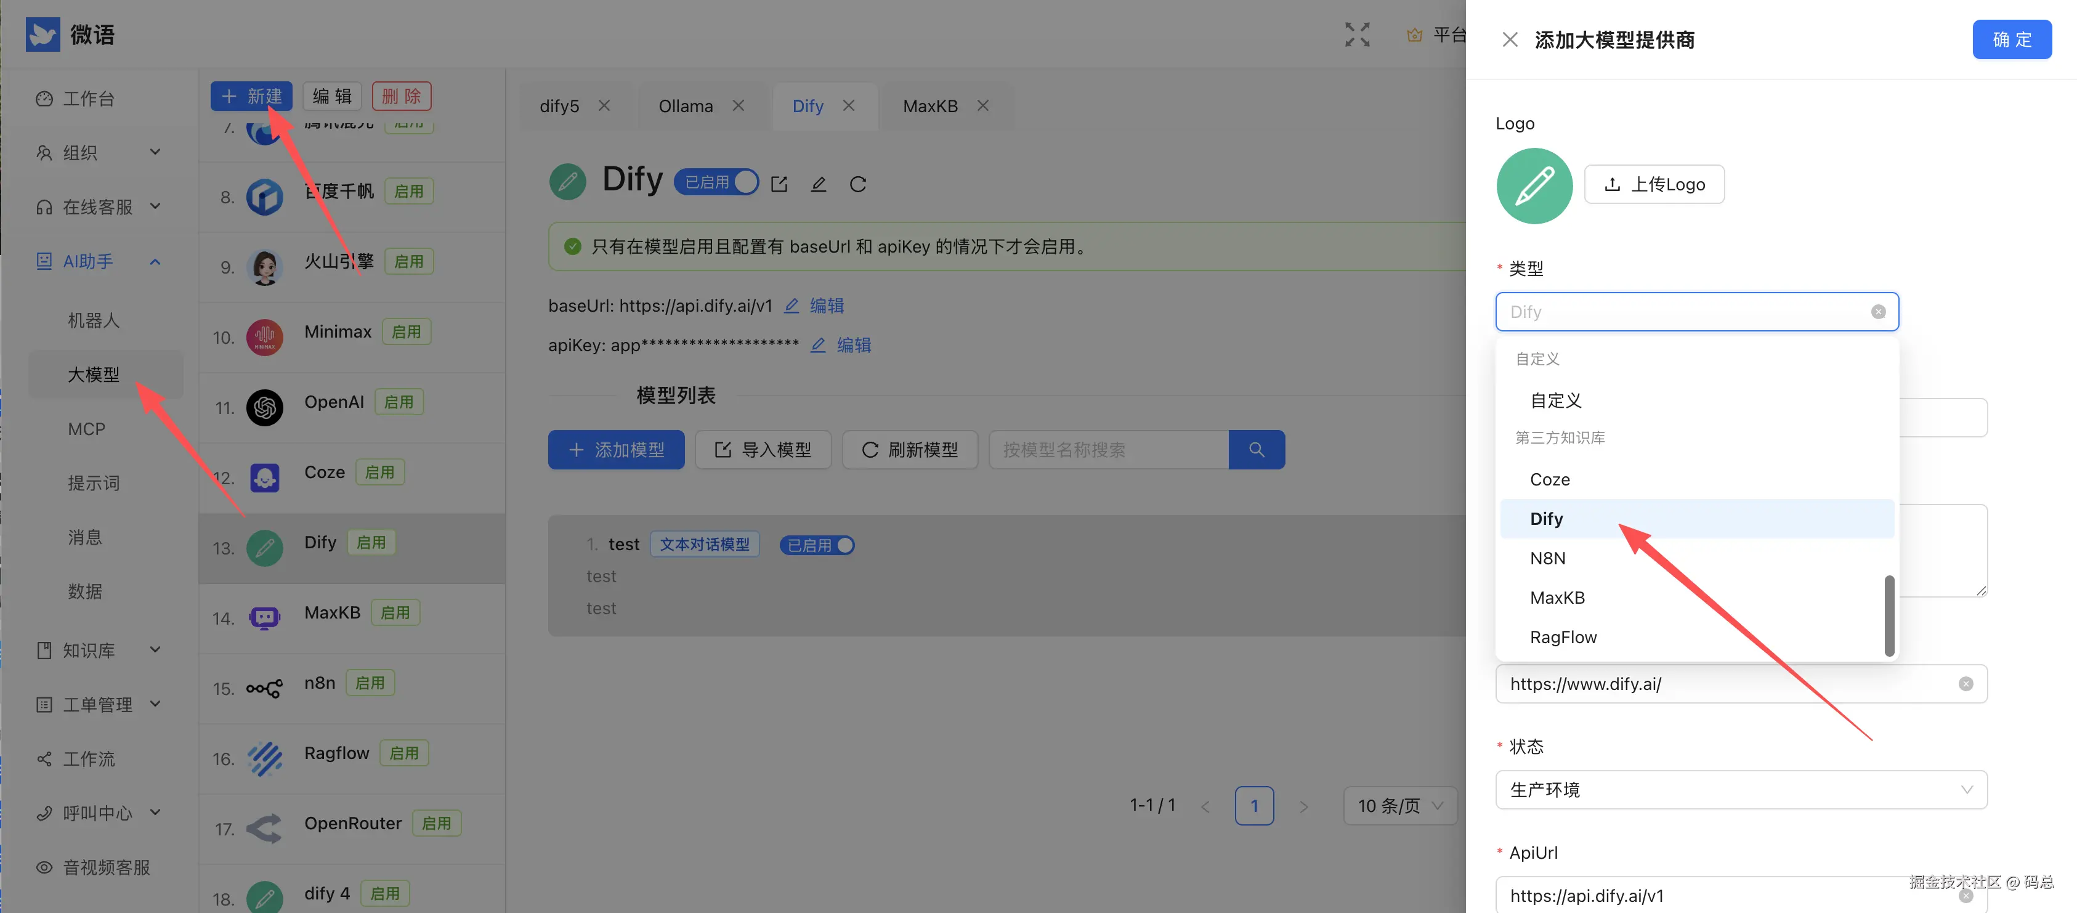Open the 生产环境 status dropdown

point(1741,790)
